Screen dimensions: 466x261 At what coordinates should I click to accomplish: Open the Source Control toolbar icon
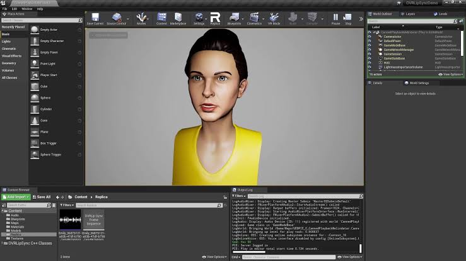(115, 18)
